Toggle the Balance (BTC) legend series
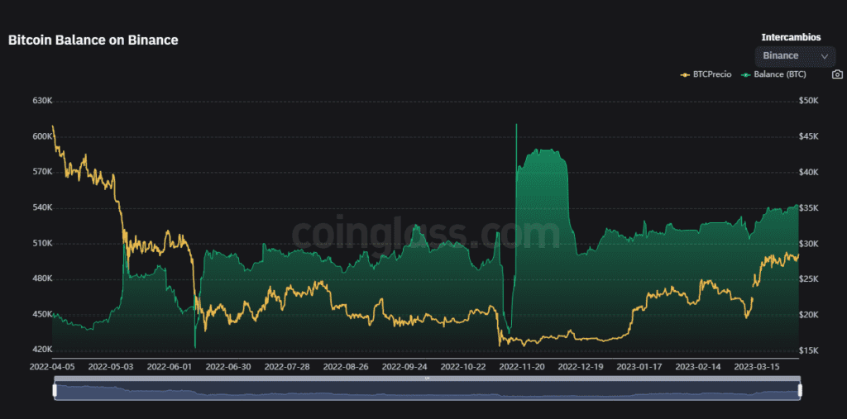The height and width of the screenshot is (419, 847). point(773,74)
